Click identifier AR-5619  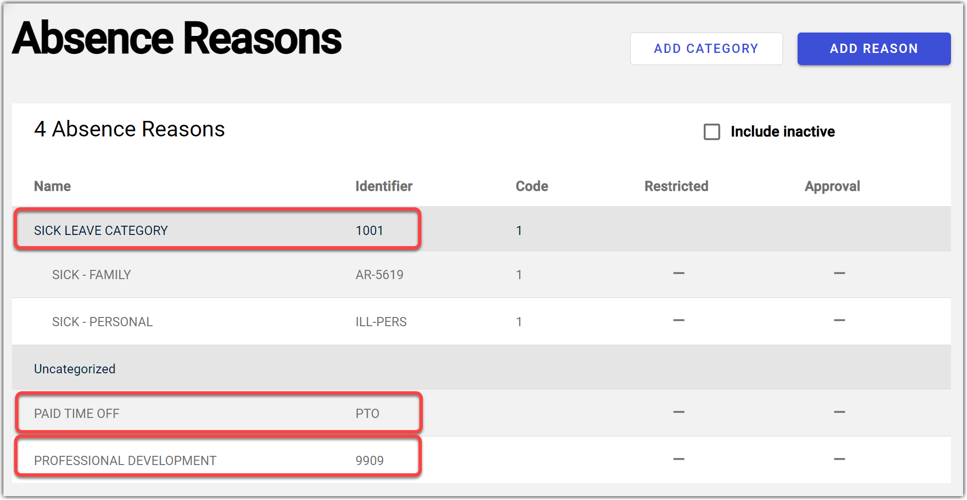tap(380, 275)
